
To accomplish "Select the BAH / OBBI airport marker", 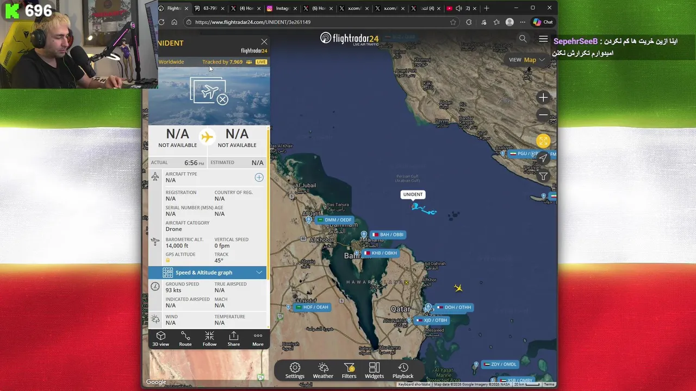I will tap(388, 235).
